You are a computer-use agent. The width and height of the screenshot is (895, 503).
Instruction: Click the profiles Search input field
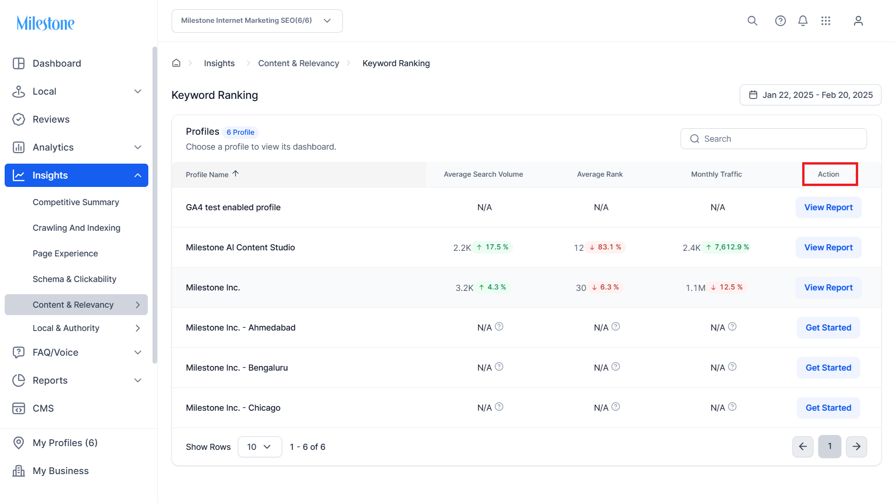[774, 139]
